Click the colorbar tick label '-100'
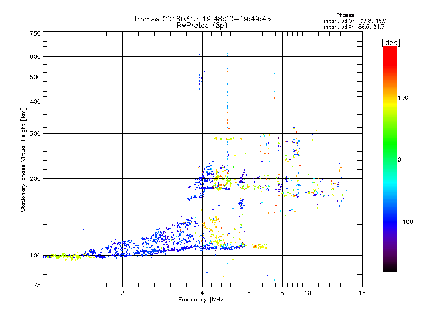Image resolution: width=426 pixels, height=319 pixels. [x=405, y=222]
